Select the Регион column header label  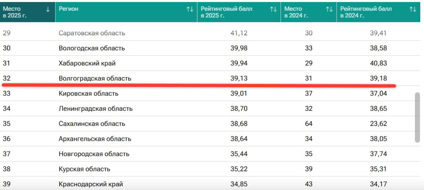point(69,9)
